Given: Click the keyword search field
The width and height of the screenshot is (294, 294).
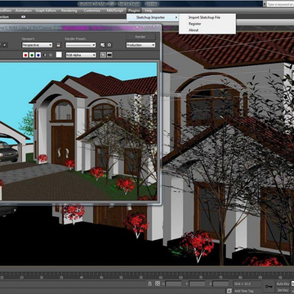Looking at the screenshot, I should [x=280, y=4].
